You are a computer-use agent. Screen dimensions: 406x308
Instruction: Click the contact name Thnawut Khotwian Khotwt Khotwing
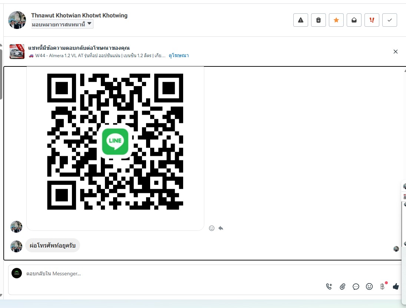[x=79, y=15]
